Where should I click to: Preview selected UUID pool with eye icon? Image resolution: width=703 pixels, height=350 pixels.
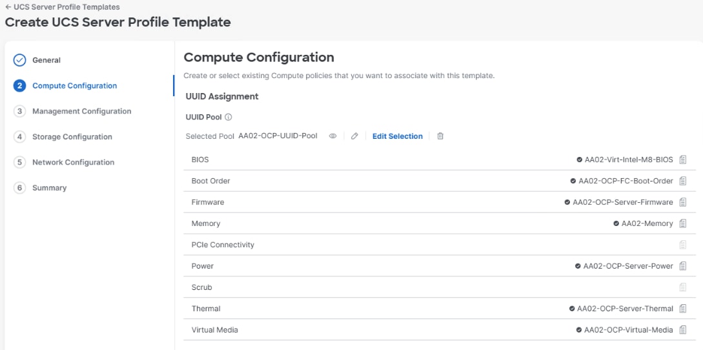tap(332, 136)
